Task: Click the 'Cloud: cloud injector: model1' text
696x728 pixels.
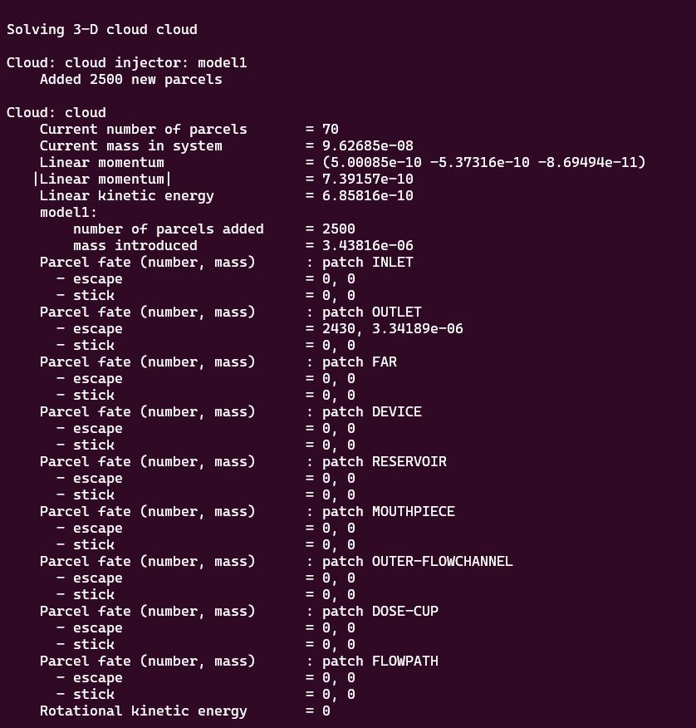Action: [127, 63]
